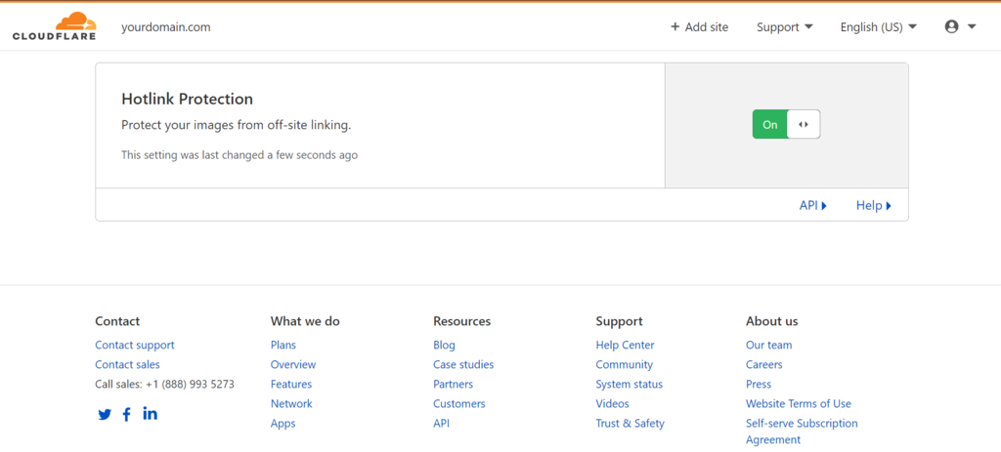Open the Trust & Safety link
Viewport: 1001px width, 452px height.
point(630,423)
